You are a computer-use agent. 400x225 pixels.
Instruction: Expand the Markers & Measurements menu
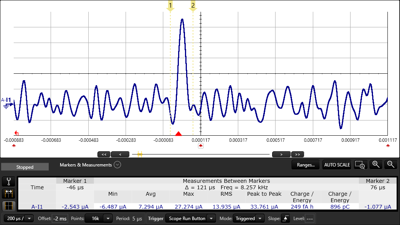118,165
